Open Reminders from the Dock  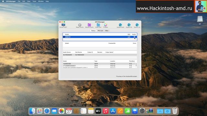(x=83, y=111)
